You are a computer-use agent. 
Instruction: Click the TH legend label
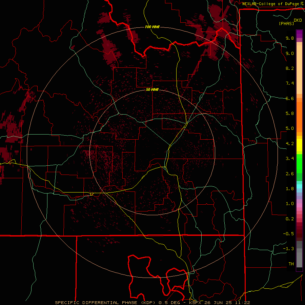pos(291,264)
